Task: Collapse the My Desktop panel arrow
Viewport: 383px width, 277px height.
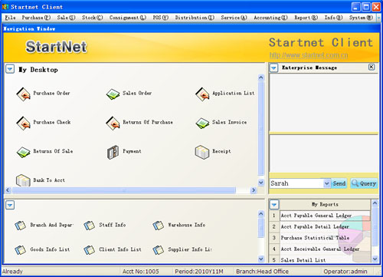Action: tap(10, 69)
